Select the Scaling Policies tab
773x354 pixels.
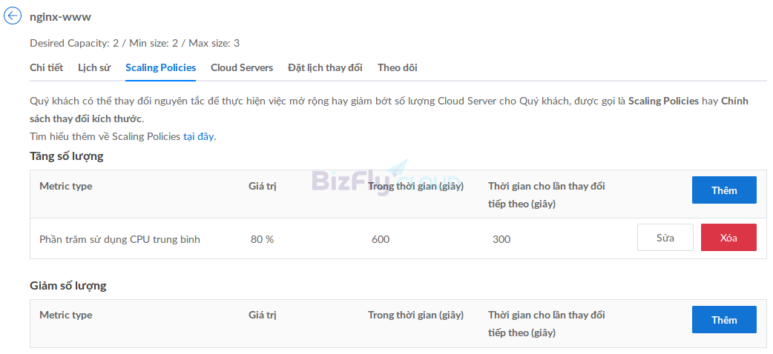click(x=161, y=68)
